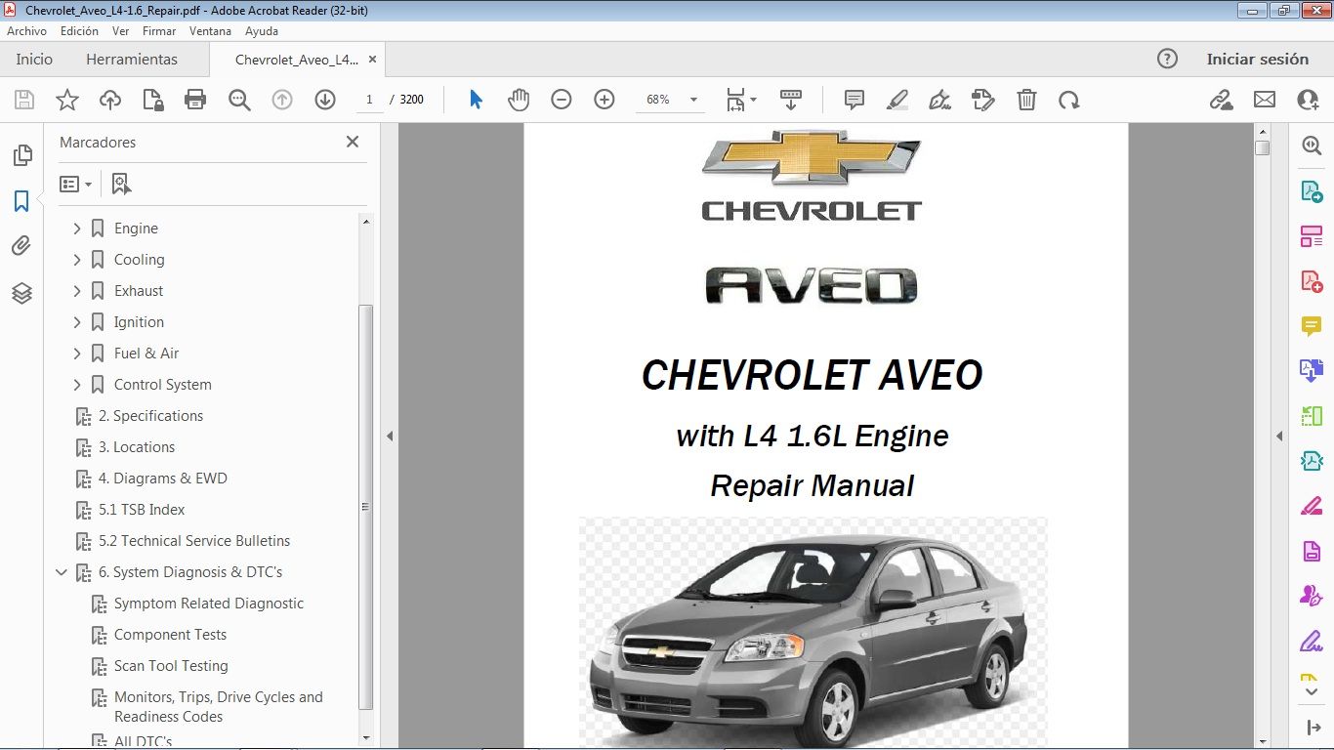1334x750 pixels.
Task: Collapse the left navigation pane arrow
Action: (390, 437)
